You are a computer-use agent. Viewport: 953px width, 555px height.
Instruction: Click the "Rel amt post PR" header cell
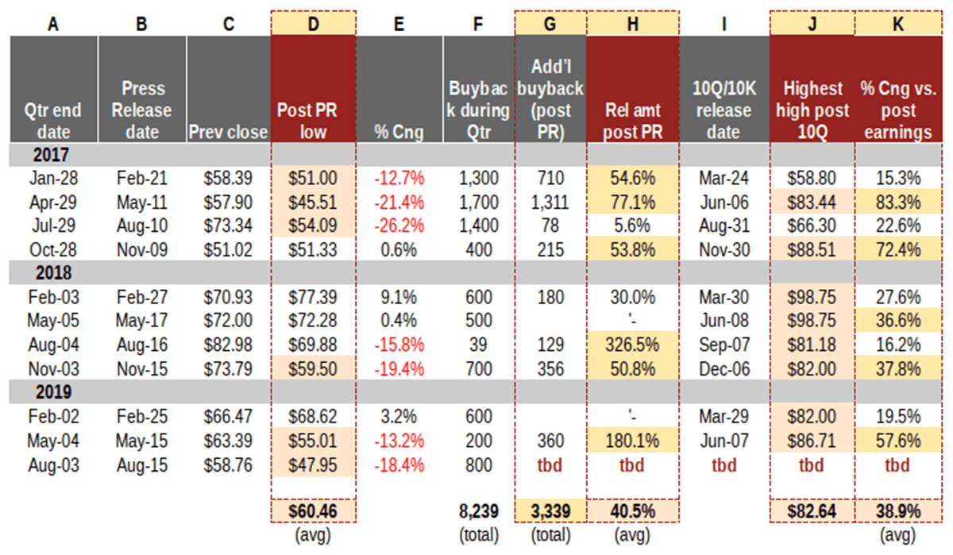coord(633,121)
